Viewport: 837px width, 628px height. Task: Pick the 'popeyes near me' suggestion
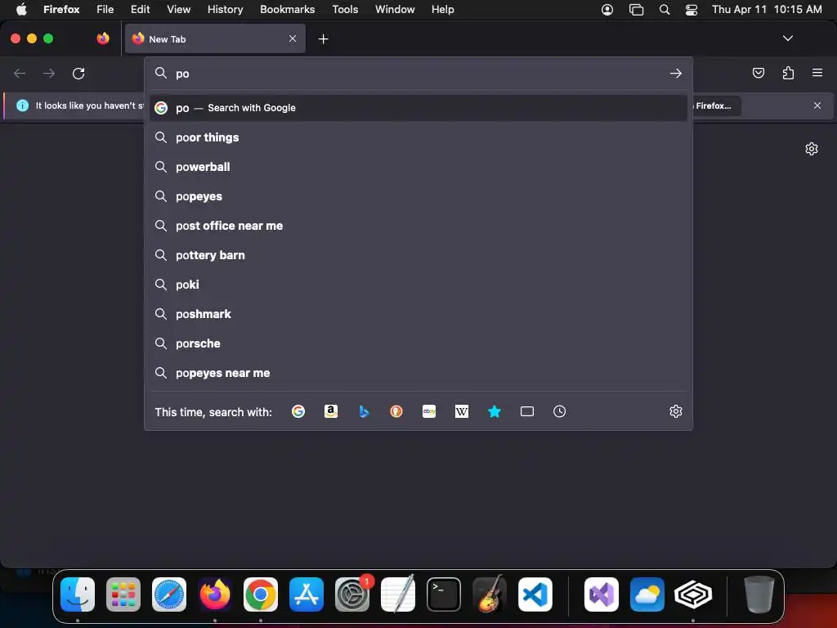tap(418, 372)
